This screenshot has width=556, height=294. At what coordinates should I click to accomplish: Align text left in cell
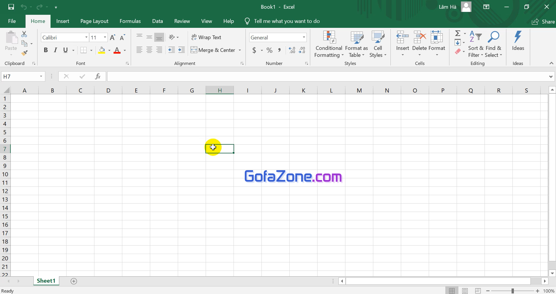point(139,50)
